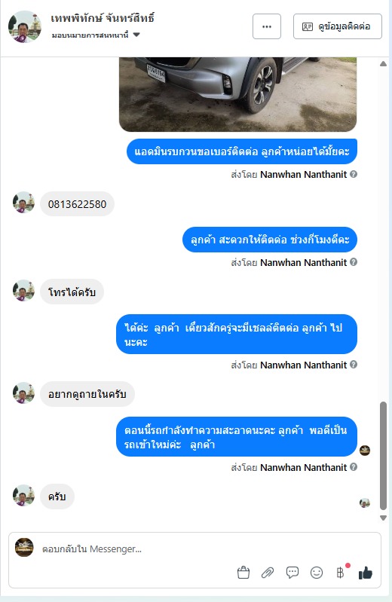Click the scrollbar up arrow
Viewport: 392px width, 602px height.
click(383, 64)
